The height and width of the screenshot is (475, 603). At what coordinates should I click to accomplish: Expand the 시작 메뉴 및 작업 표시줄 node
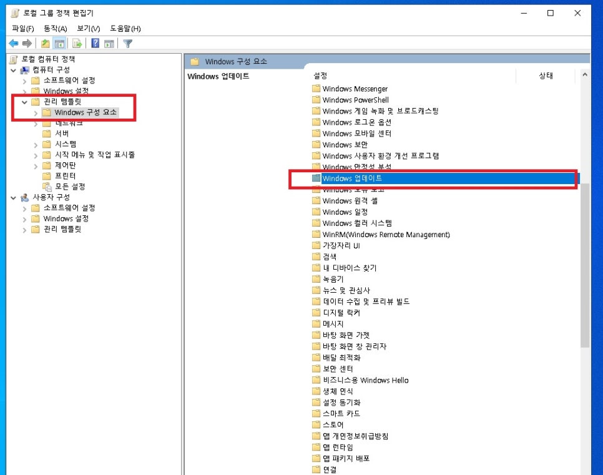(36, 156)
